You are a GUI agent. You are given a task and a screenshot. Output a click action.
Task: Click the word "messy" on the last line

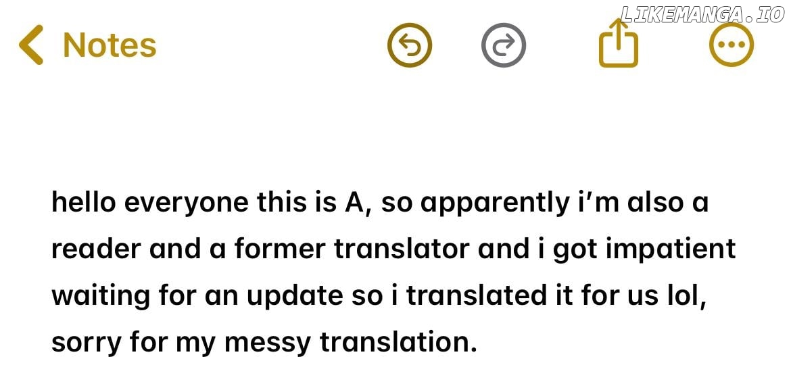[266, 343]
